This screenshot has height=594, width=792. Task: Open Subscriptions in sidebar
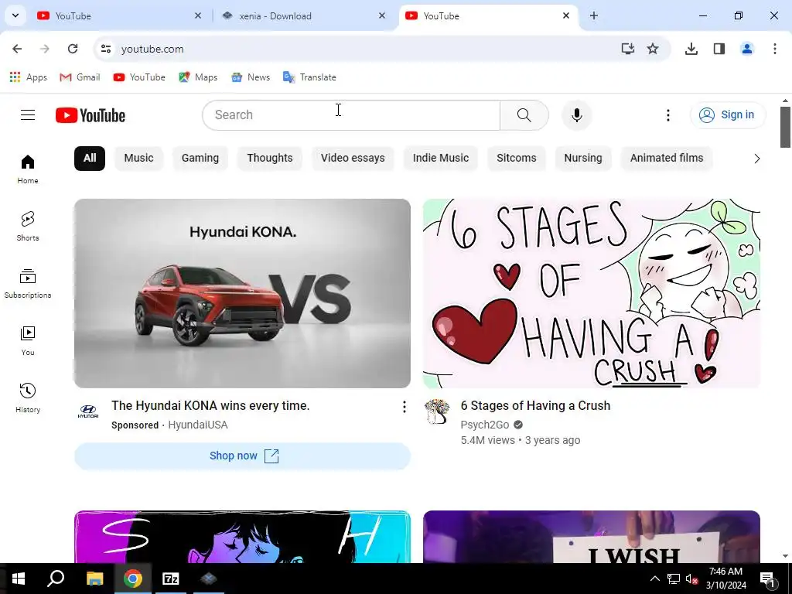28,283
